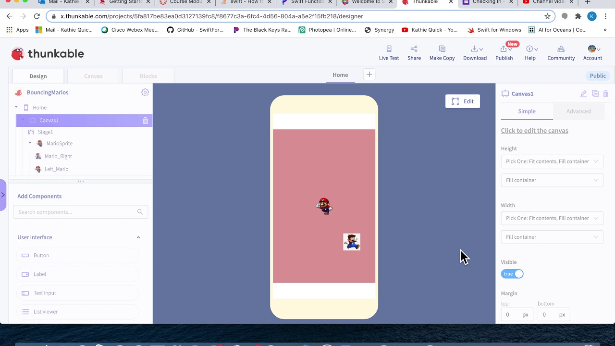The image size is (615, 346).
Task: Select the white-background Mario sprite on canvas
Action: point(352,242)
